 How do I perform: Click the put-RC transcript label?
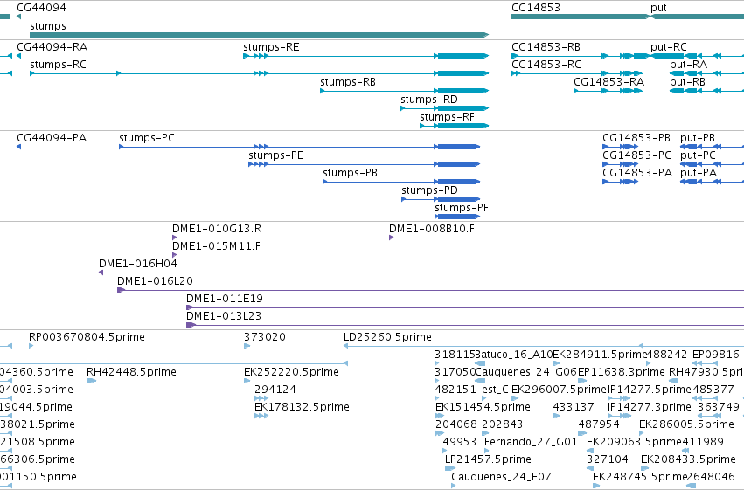pos(669,47)
